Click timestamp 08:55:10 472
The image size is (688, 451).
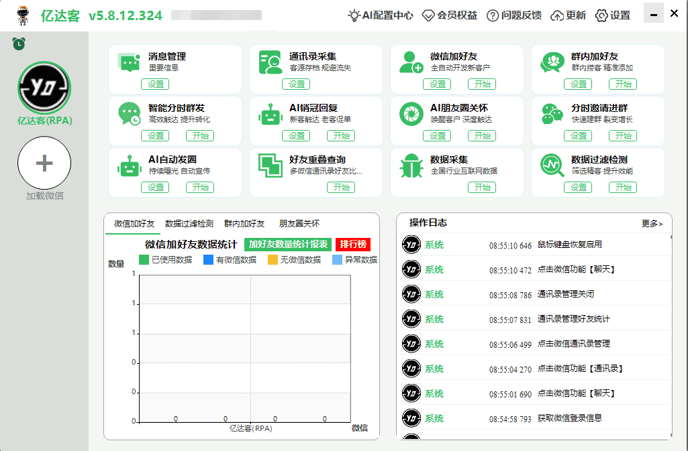tap(510, 271)
